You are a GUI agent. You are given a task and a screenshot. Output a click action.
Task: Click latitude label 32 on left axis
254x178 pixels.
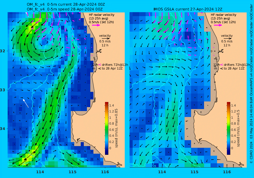point(3,51)
